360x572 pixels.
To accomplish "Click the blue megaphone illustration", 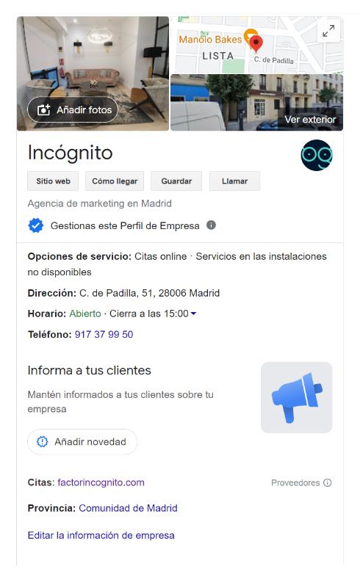I will (297, 397).
